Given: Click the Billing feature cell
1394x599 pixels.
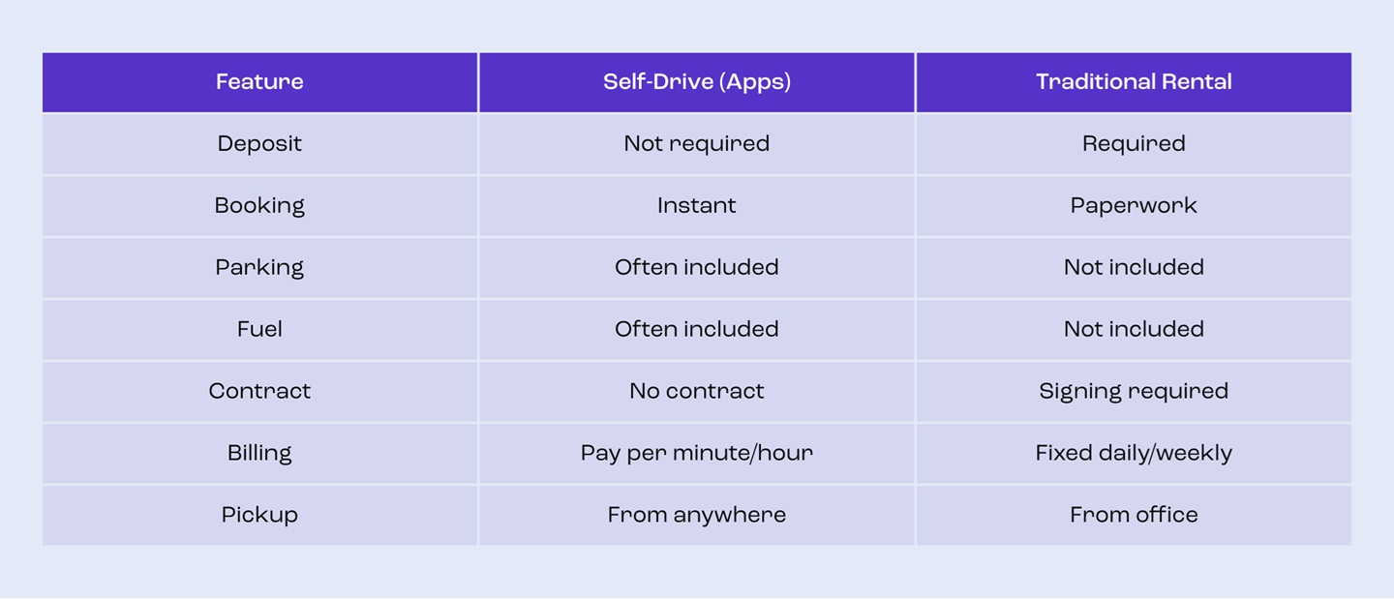Looking at the screenshot, I should [259, 454].
